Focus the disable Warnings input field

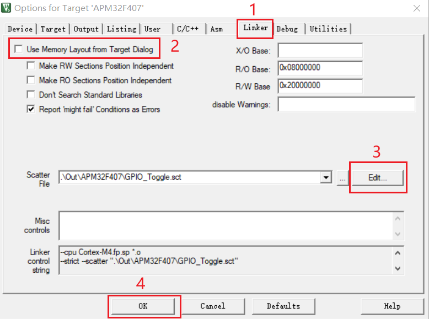coord(346,104)
